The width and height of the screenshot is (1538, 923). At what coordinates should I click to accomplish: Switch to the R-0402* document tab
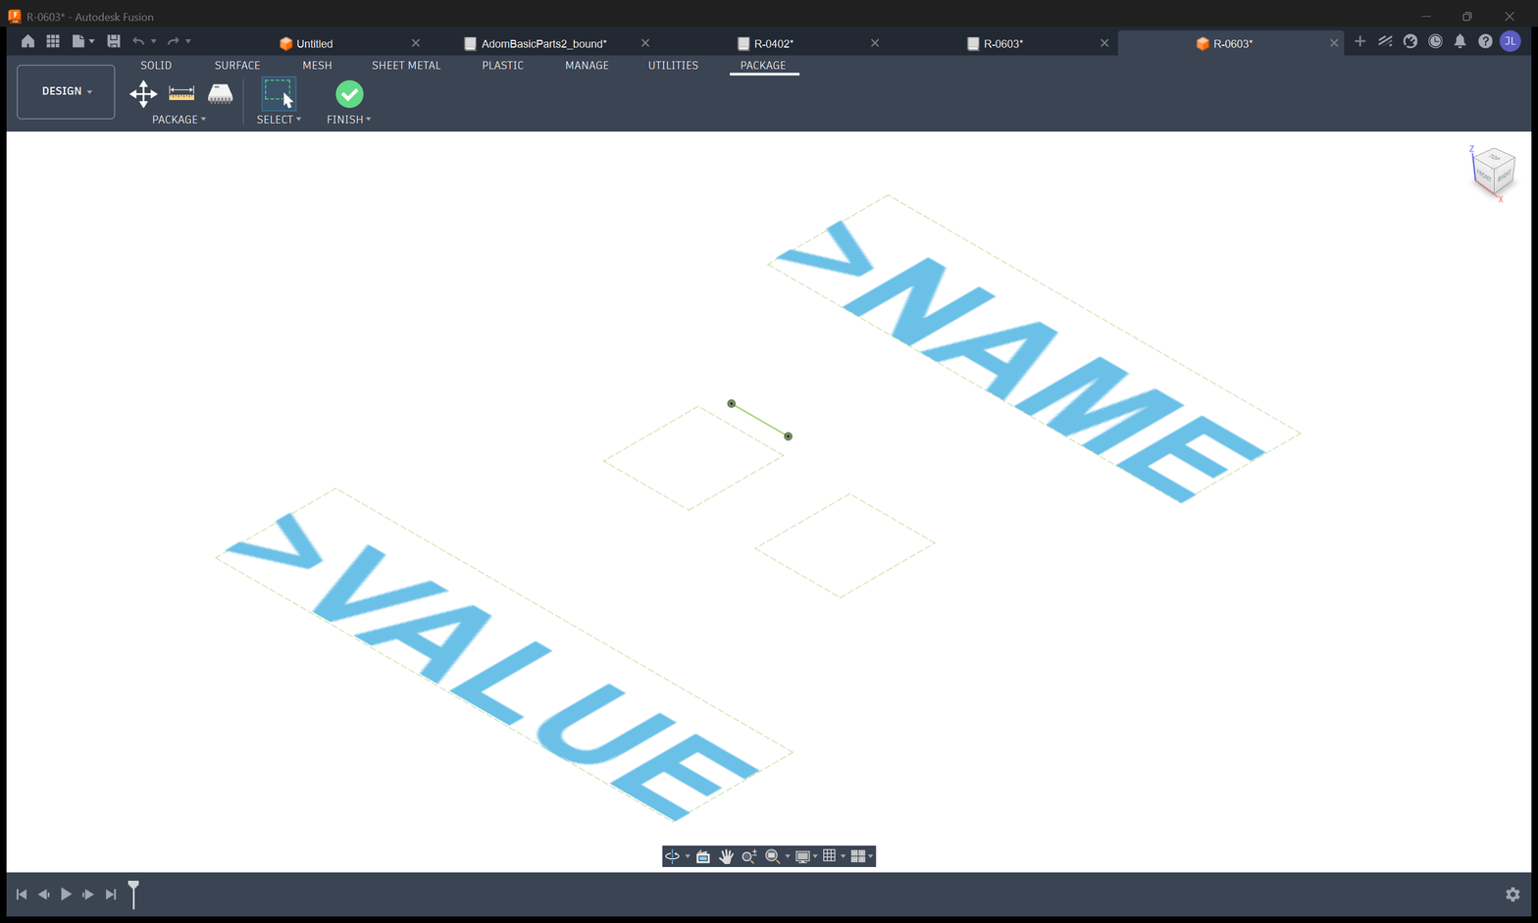[773, 43]
